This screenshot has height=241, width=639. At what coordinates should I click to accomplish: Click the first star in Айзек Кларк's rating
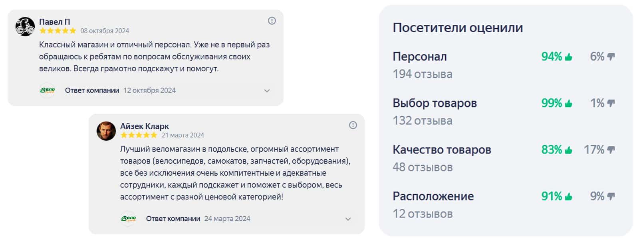(124, 135)
